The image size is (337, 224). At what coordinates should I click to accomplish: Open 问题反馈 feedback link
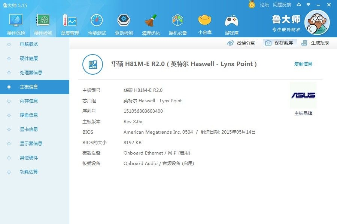(282, 5)
